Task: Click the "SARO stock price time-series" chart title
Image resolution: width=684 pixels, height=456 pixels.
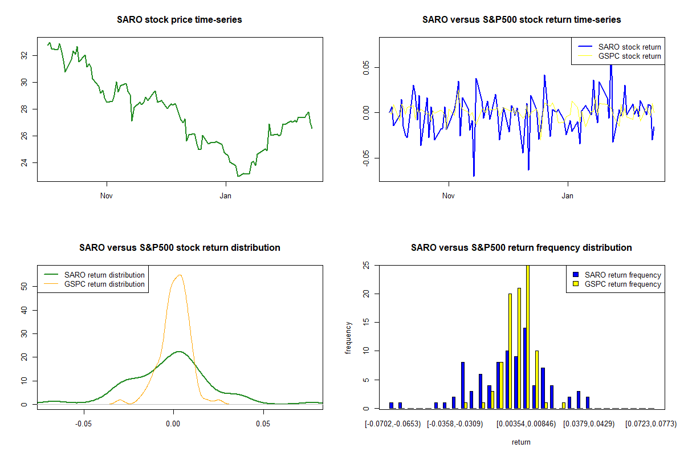Action: pyautogui.click(x=180, y=20)
